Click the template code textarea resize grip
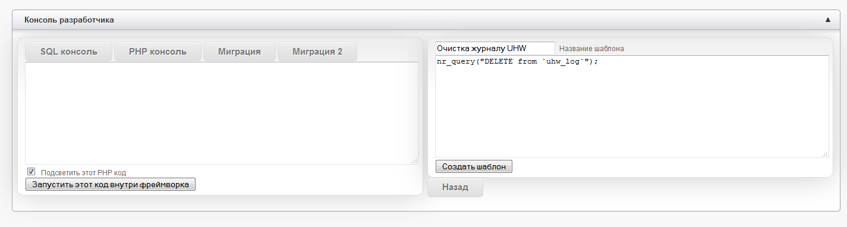 [x=825, y=154]
